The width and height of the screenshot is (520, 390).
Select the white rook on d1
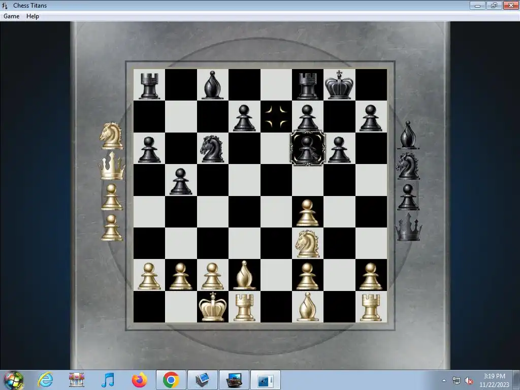[x=244, y=308]
